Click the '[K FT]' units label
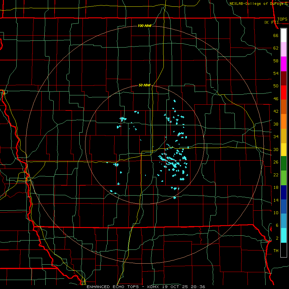This screenshot has height=289, width=289. click(271, 22)
